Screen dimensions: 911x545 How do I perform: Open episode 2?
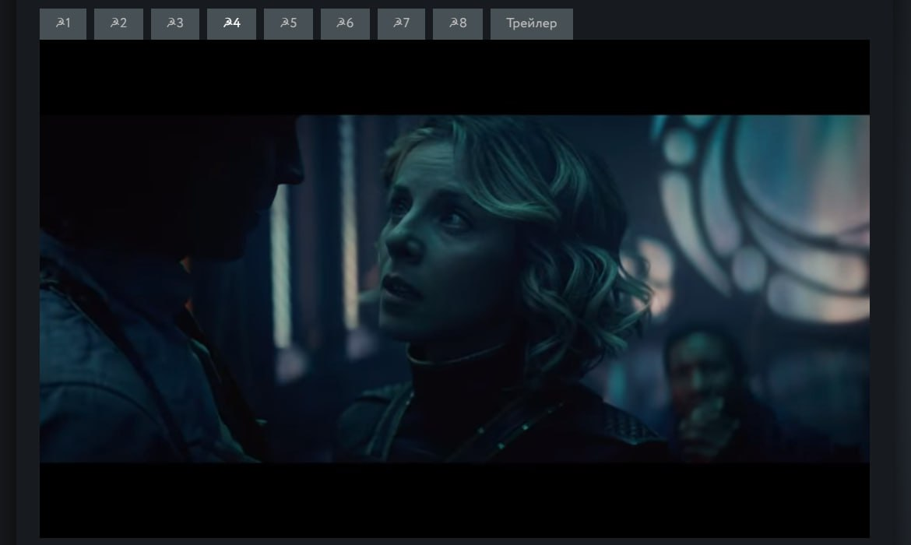click(118, 24)
